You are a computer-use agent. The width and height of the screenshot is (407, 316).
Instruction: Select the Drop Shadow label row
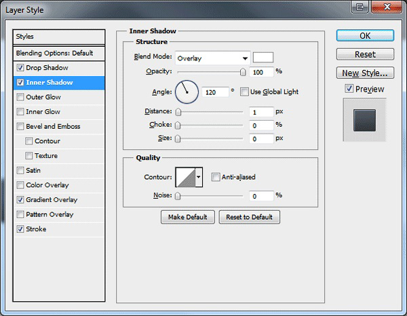pos(59,68)
